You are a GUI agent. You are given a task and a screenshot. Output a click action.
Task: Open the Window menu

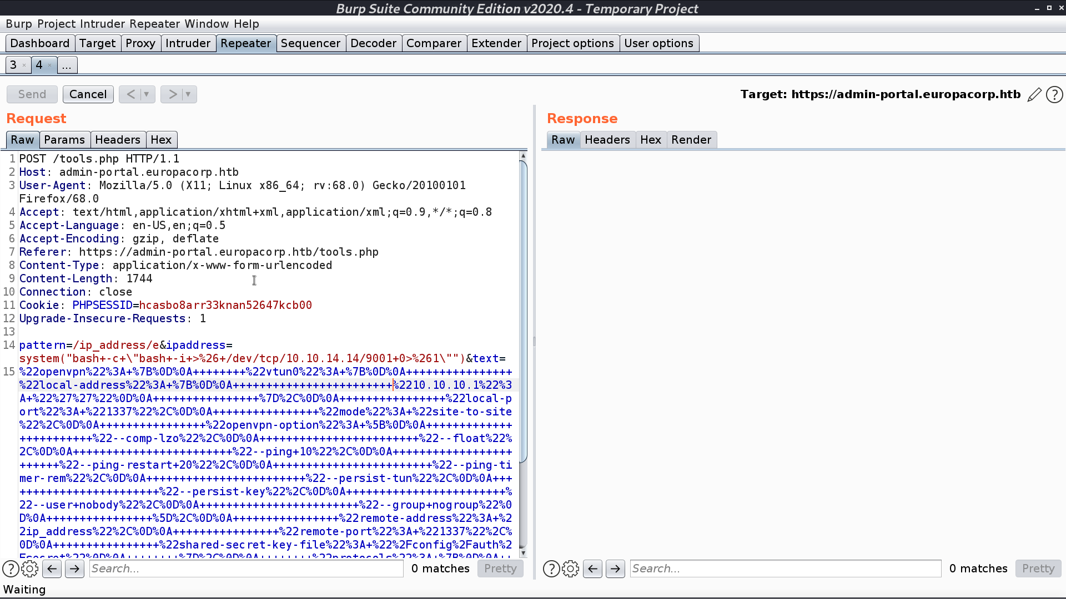click(207, 24)
